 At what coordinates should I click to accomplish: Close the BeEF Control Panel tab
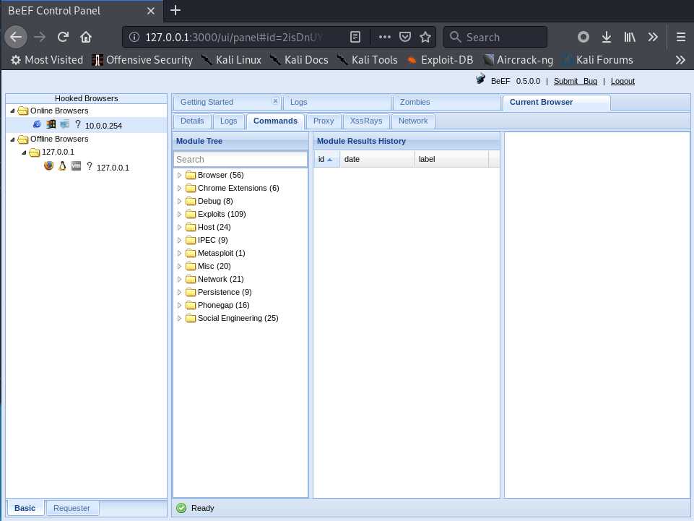click(150, 11)
